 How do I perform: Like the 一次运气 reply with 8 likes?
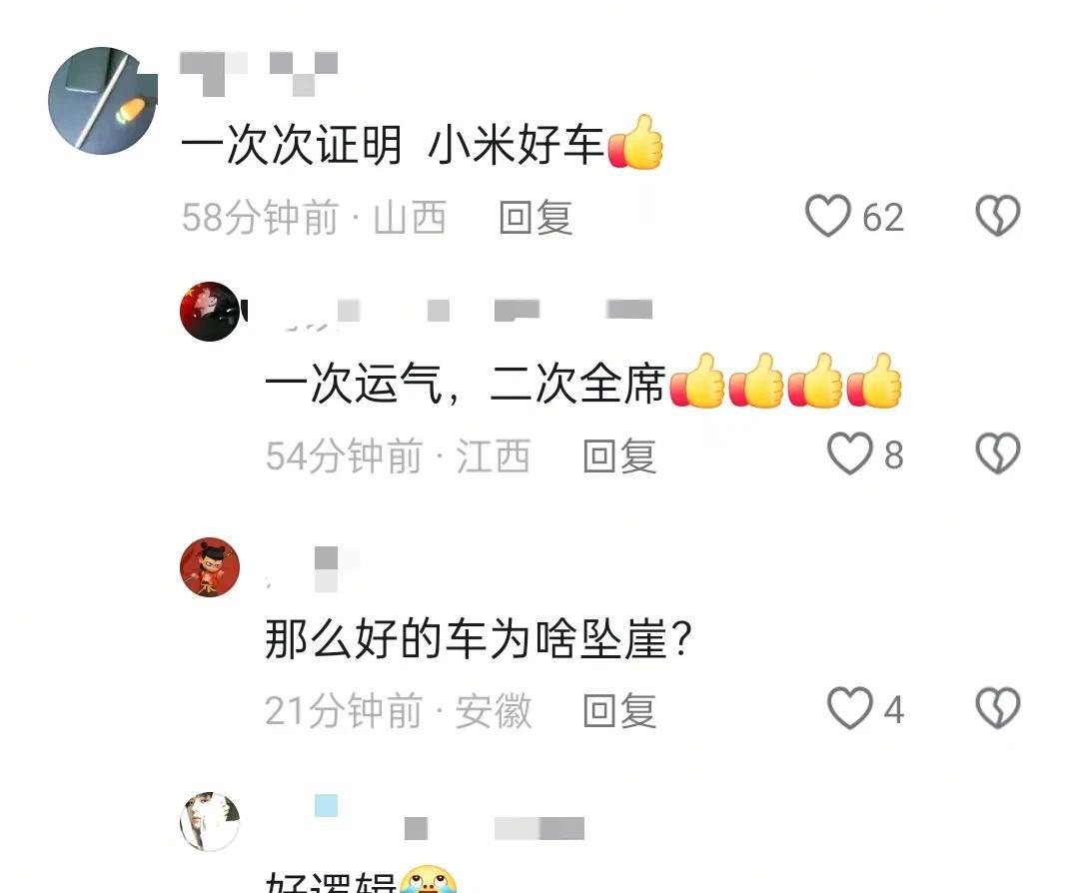[x=849, y=454]
